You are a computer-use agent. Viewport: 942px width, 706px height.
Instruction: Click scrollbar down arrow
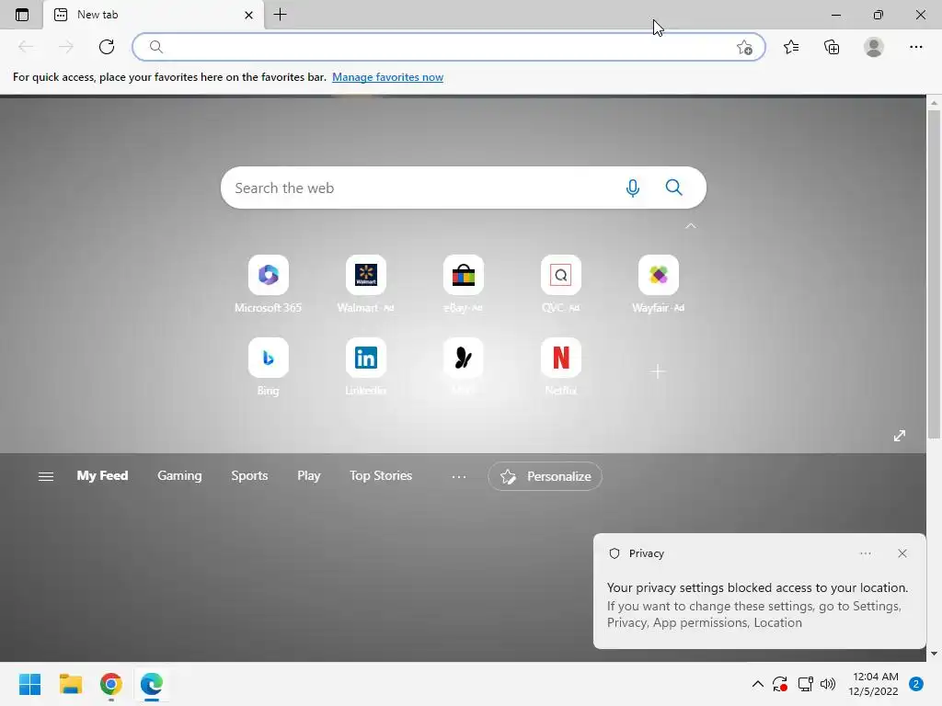point(934,654)
